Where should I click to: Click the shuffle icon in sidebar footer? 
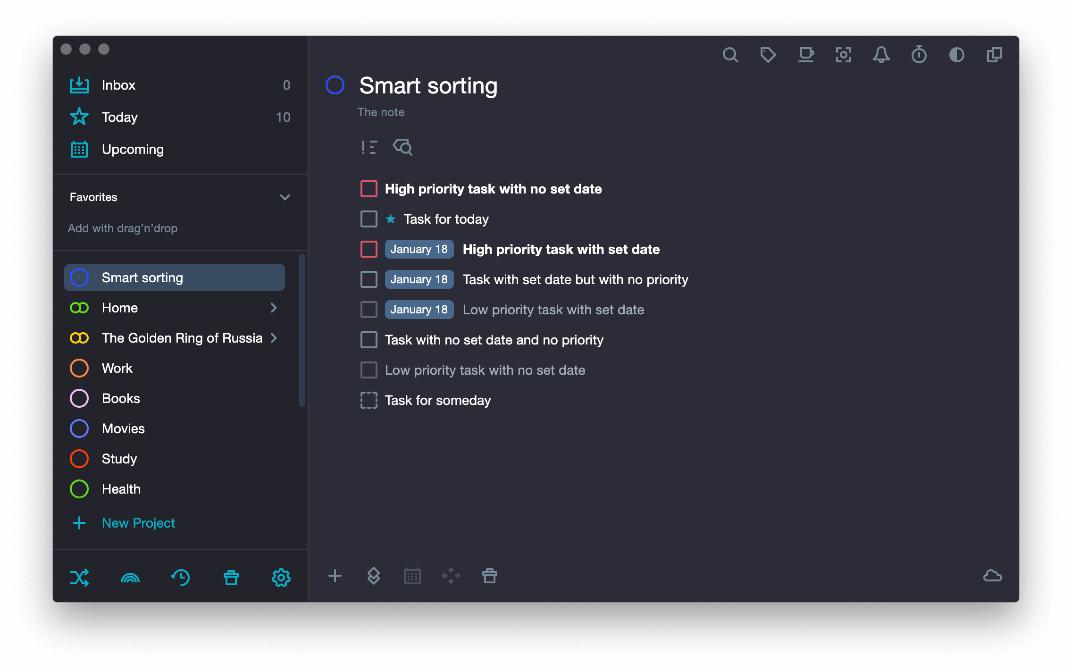pyautogui.click(x=79, y=577)
